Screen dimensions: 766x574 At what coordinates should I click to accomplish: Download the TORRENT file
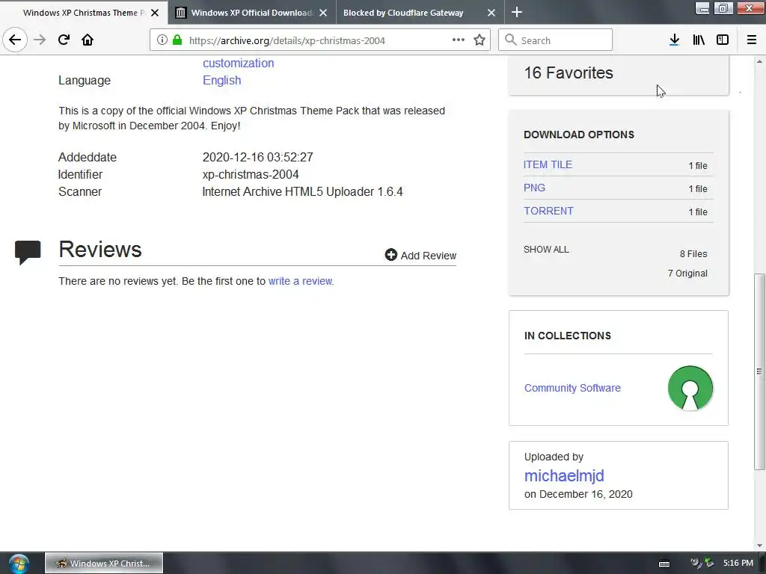pyautogui.click(x=548, y=211)
